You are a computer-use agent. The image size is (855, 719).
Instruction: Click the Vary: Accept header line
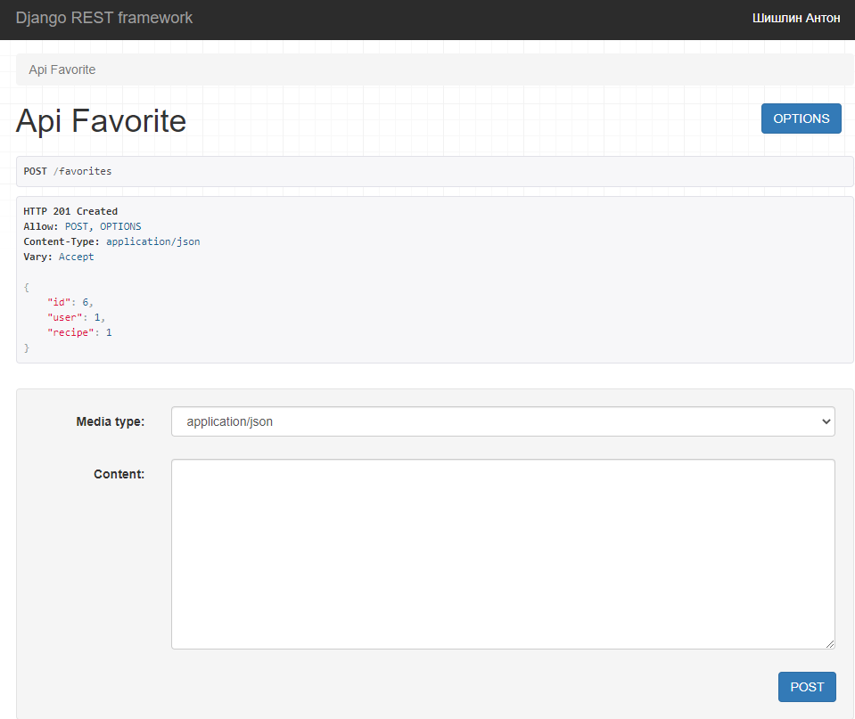(x=59, y=257)
